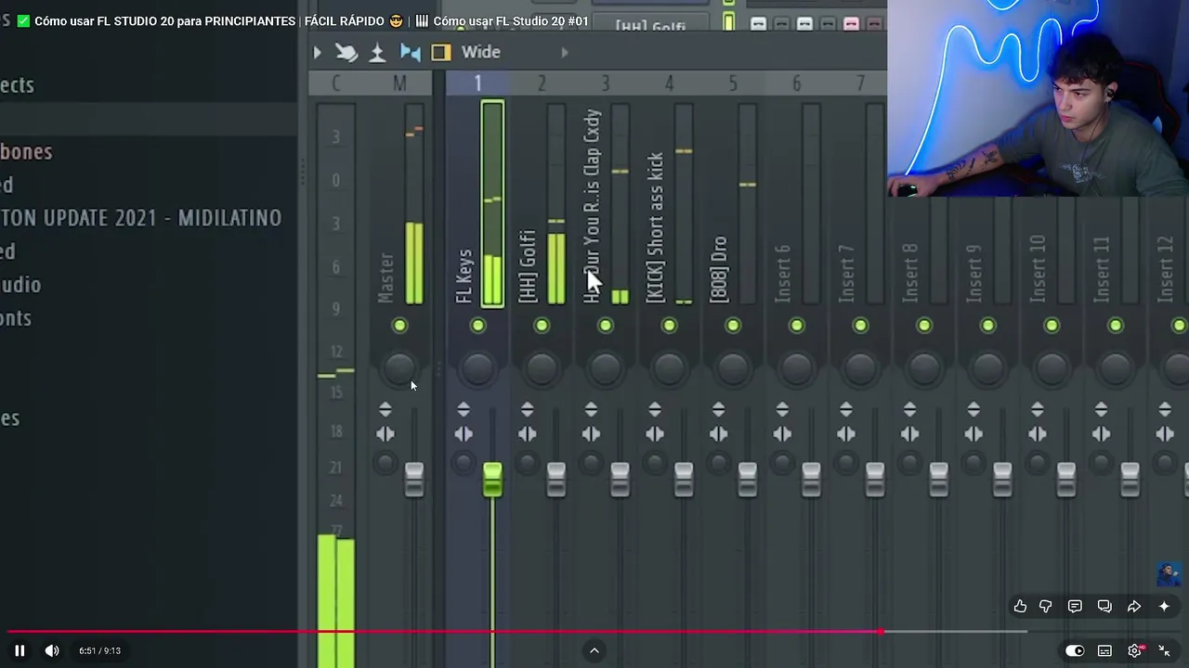Click the stamp-shaped mixer toolbar icon

[x=377, y=53]
